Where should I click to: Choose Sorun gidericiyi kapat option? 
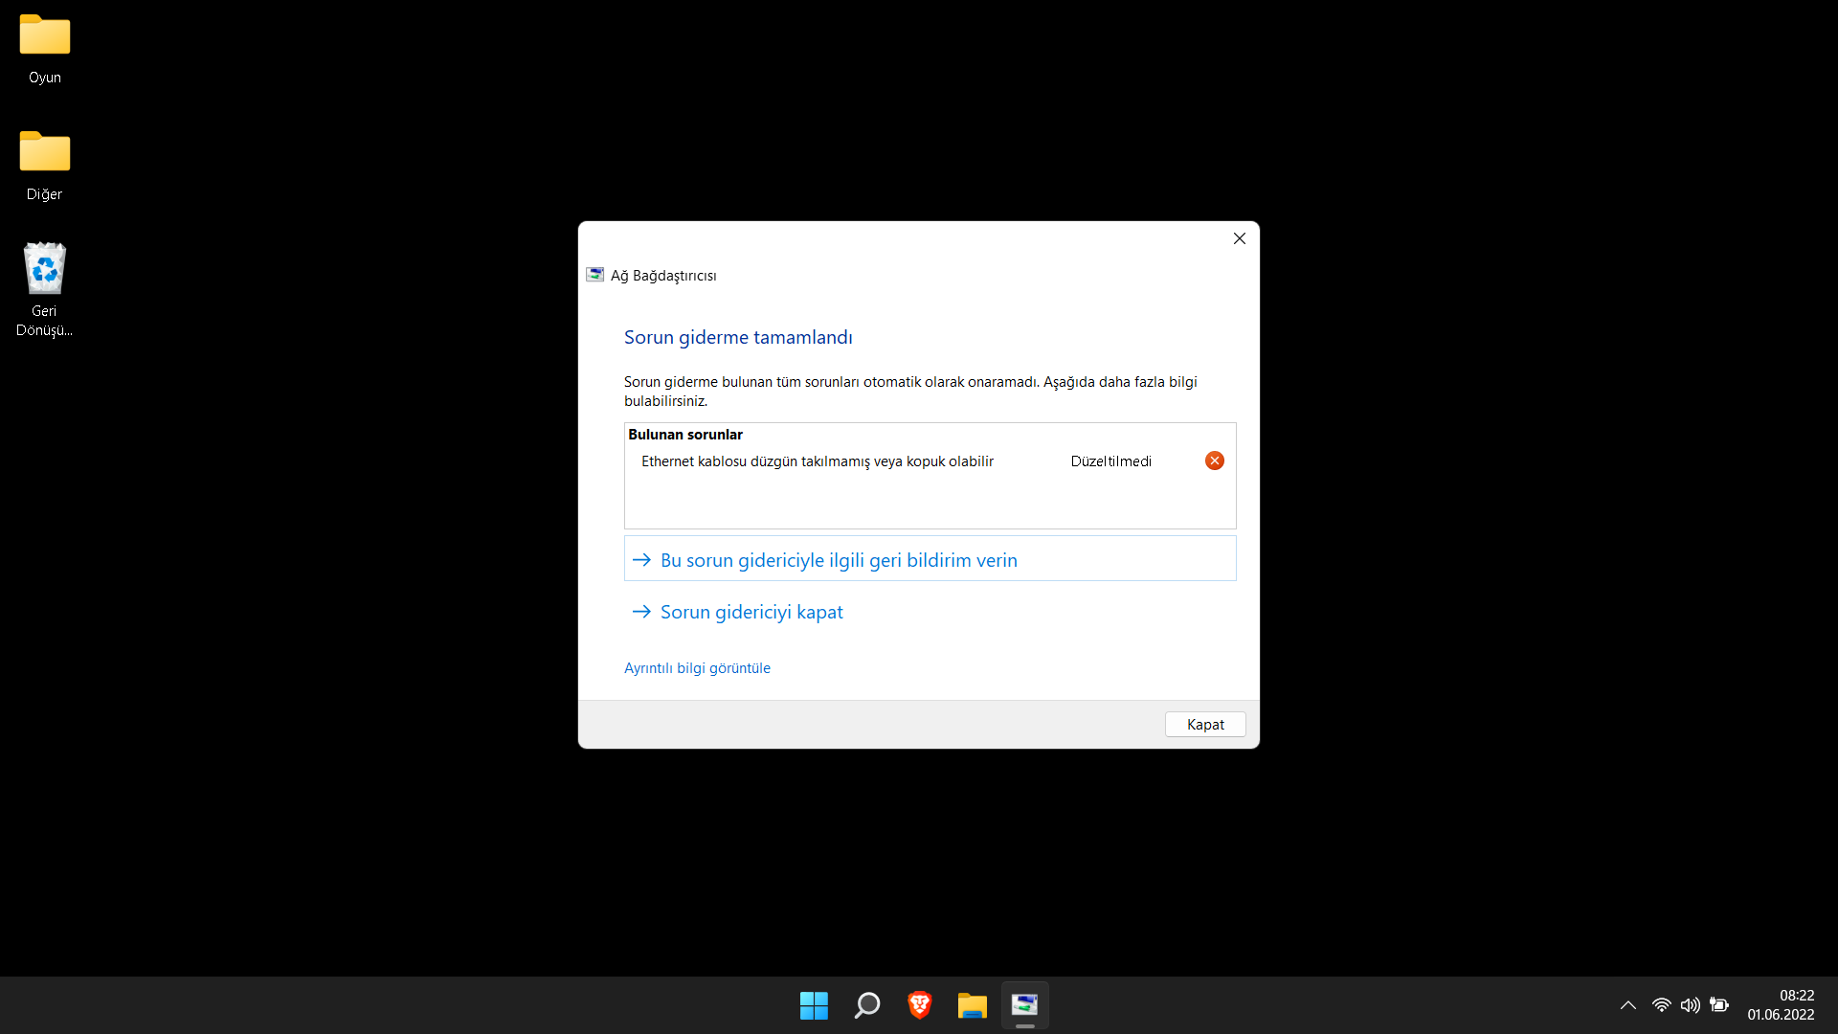pyautogui.click(x=751, y=612)
